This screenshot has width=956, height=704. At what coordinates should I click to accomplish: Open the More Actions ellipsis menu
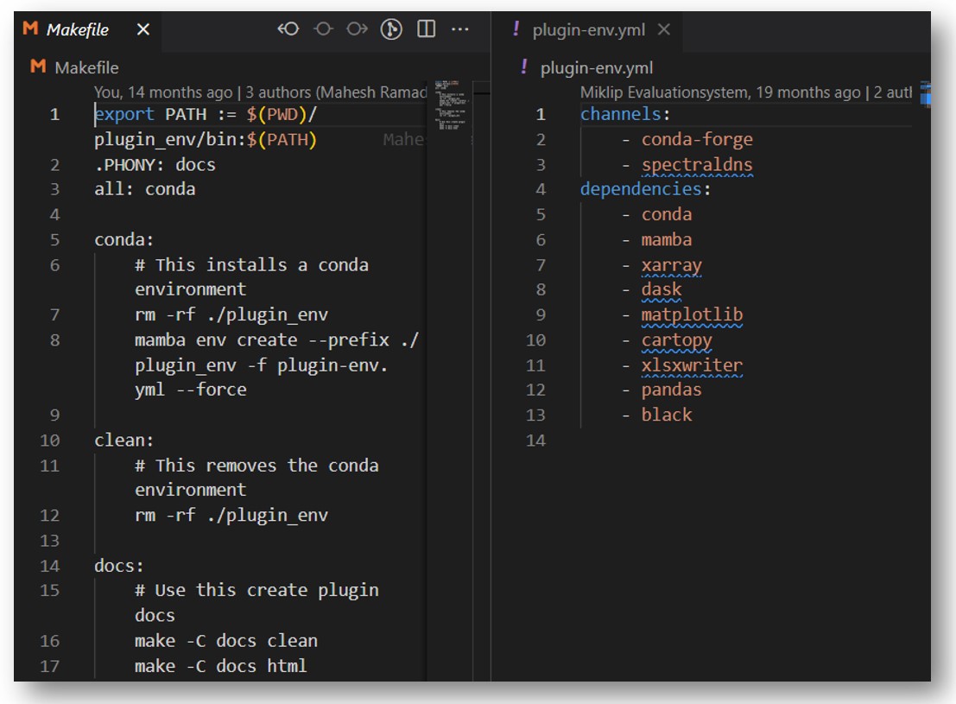459,29
